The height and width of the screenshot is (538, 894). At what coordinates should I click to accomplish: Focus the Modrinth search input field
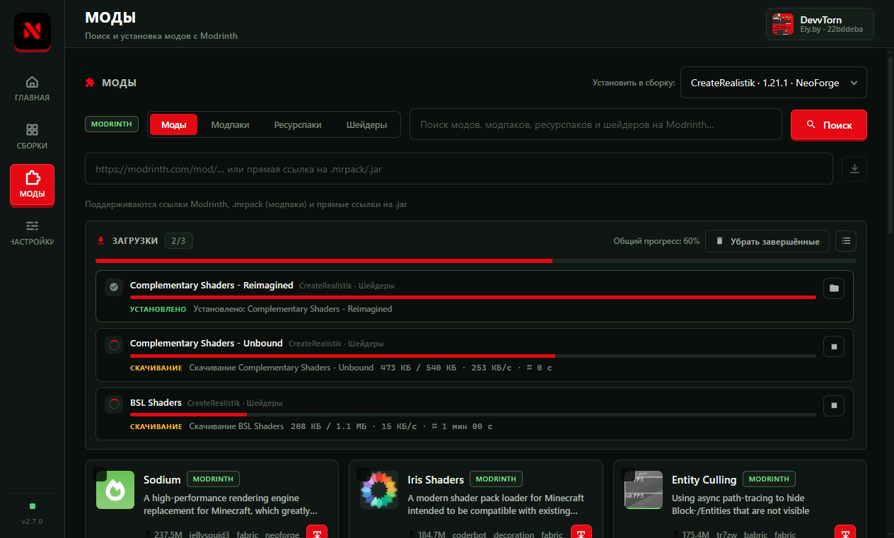click(596, 124)
